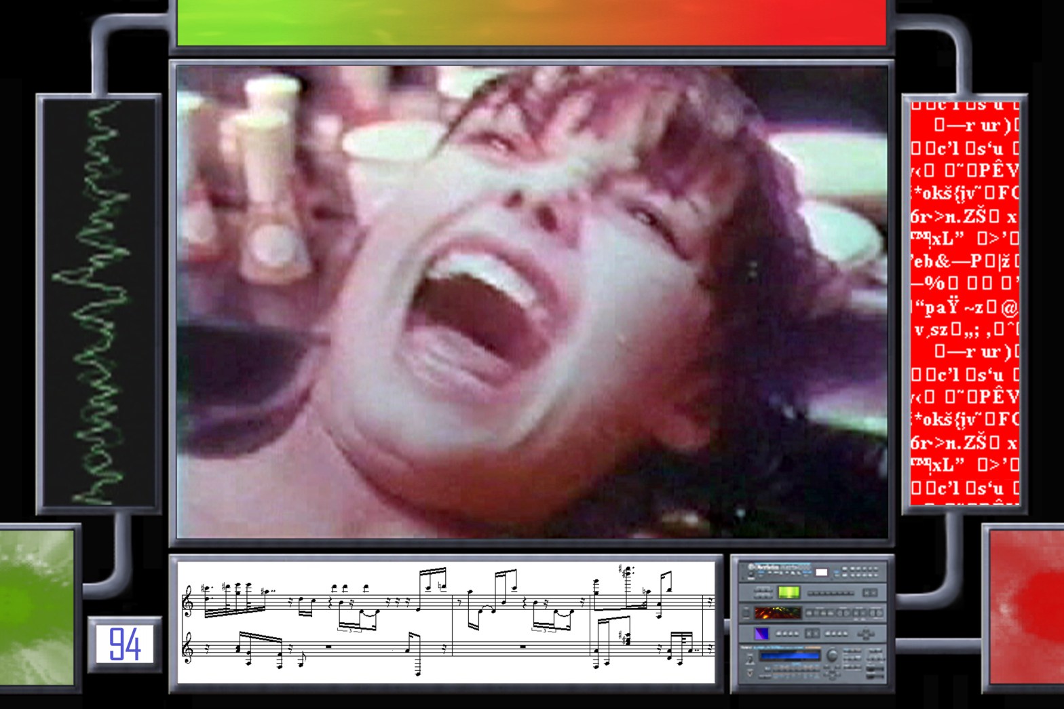
Task: Click the green splash panel
Action: coord(37,607)
